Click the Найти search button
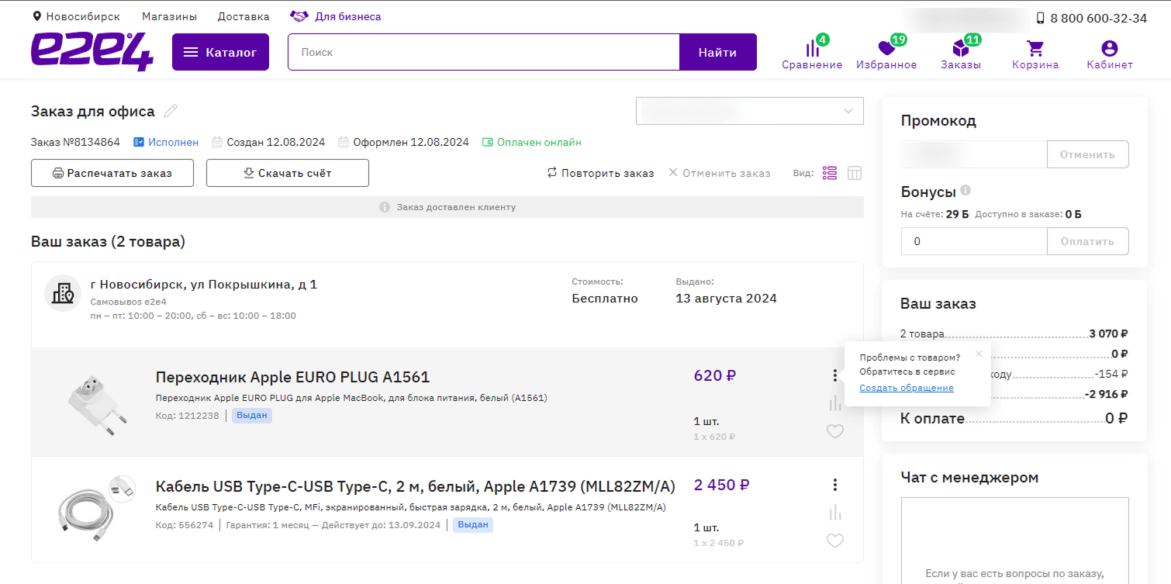The width and height of the screenshot is (1171, 584). [x=717, y=52]
